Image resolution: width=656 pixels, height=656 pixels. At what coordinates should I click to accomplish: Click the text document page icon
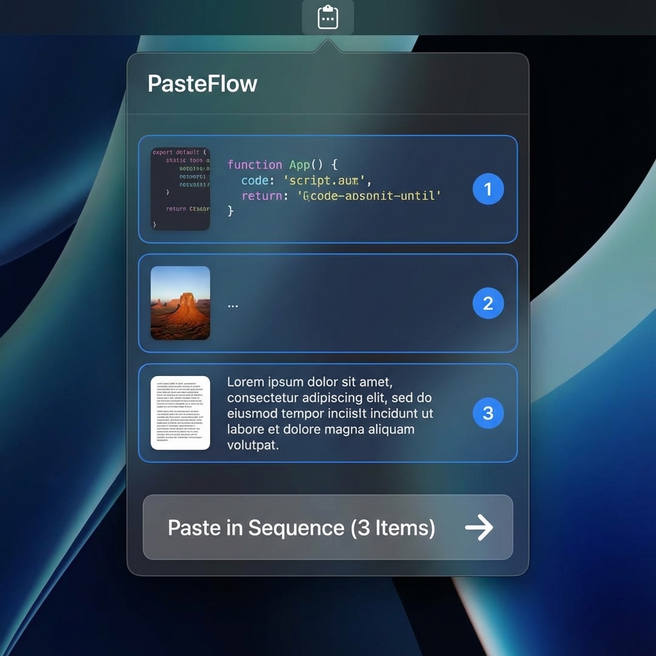pyautogui.click(x=180, y=413)
